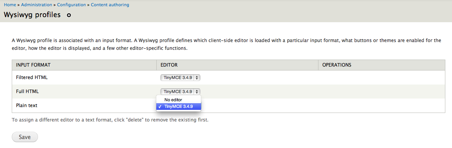Click the Full HTML editor select box
The height and width of the screenshot is (148, 452).
pos(180,92)
